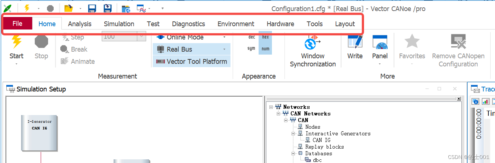Collapse the CAN node in tree
495x163 pixels.
coord(286,120)
